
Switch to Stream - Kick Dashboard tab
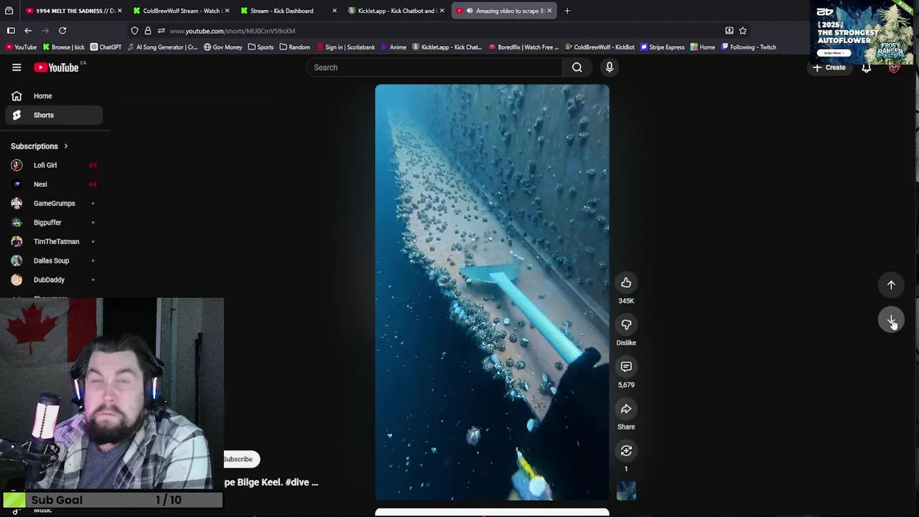pyautogui.click(x=287, y=11)
